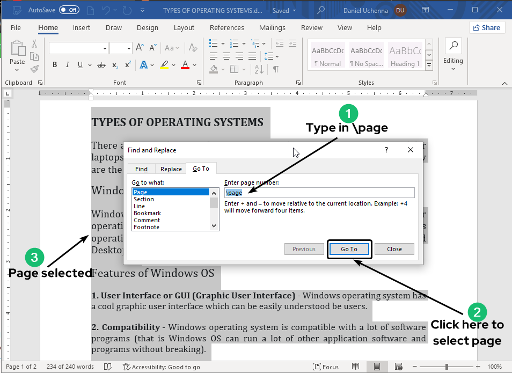Screen dimensions: 512x373
Task: Click the zoom slider in status bar
Action: [x=447, y=367]
